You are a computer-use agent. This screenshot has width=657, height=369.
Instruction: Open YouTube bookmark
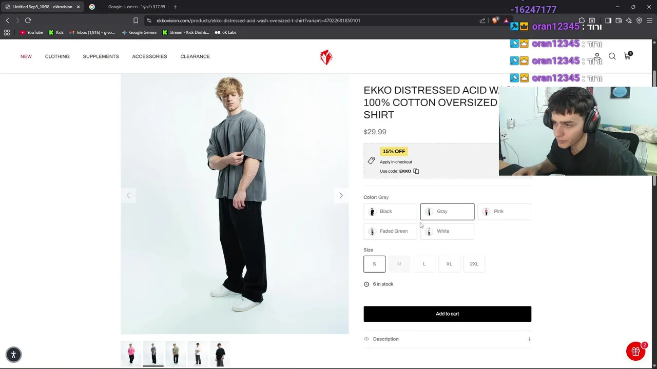tap(32, 32)
